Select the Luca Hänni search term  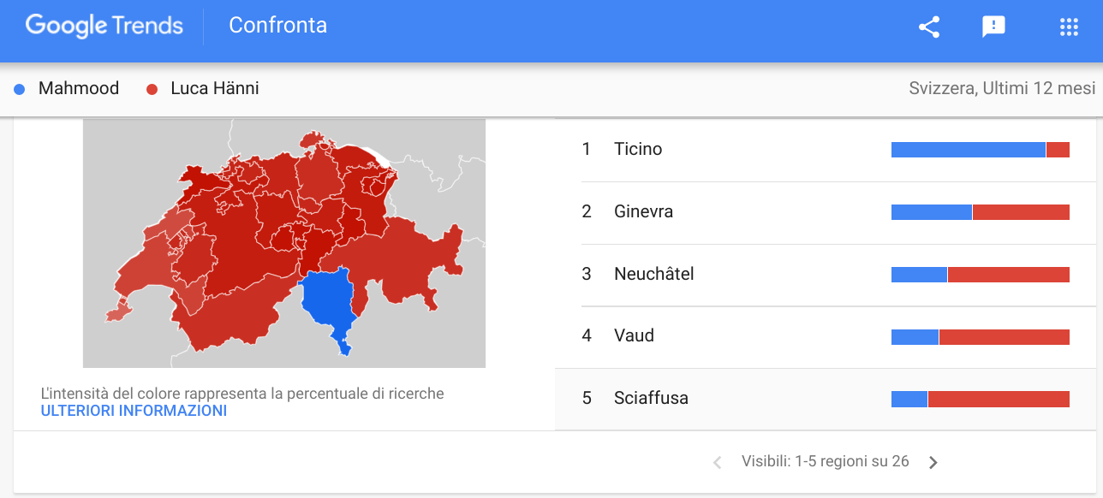coord(215,88)
